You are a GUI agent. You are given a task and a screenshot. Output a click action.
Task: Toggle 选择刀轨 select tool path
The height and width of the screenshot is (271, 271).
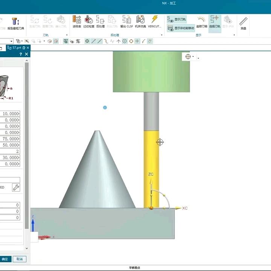point(215,22)
